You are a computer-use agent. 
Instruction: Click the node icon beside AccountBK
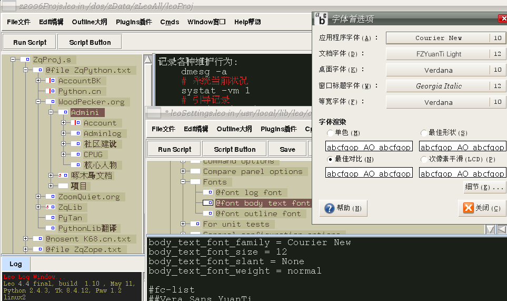click(50, 81)
